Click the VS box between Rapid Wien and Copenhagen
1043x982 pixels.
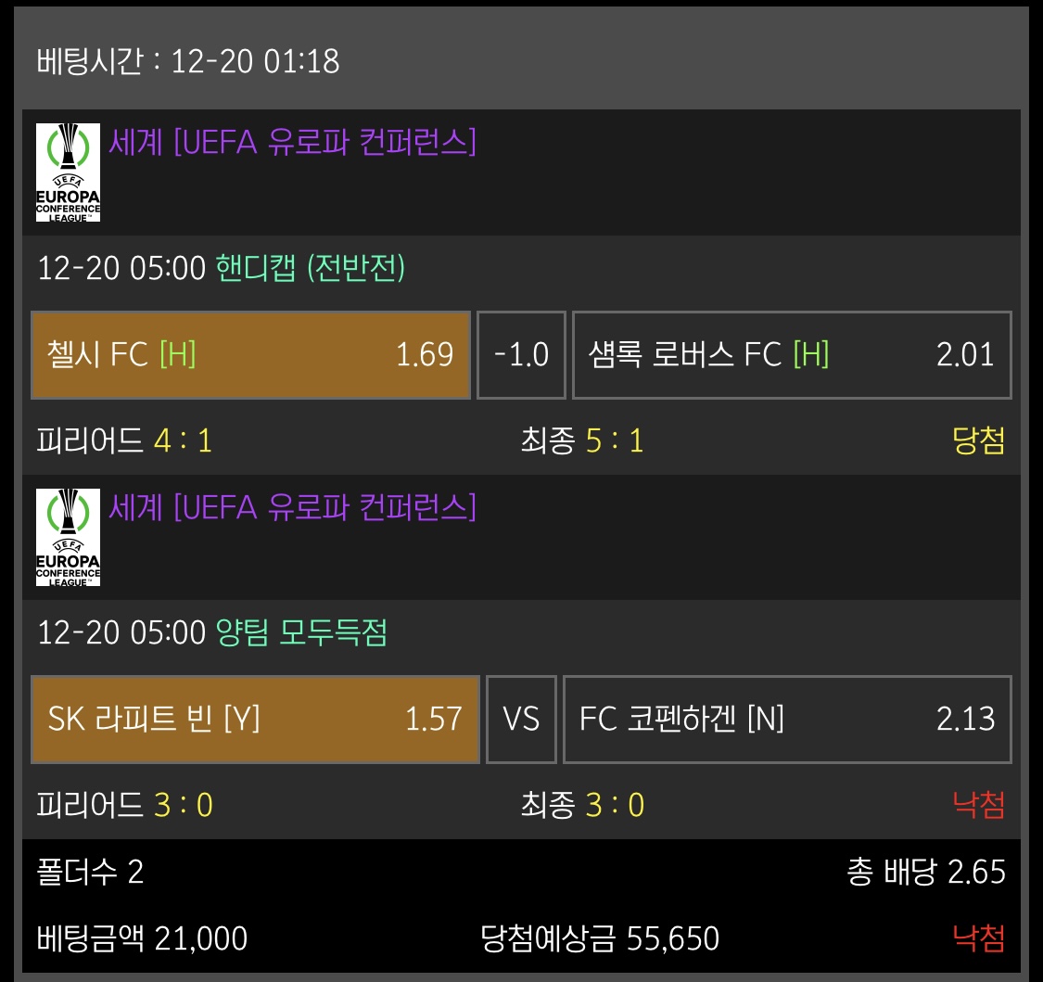click(521, 720)
